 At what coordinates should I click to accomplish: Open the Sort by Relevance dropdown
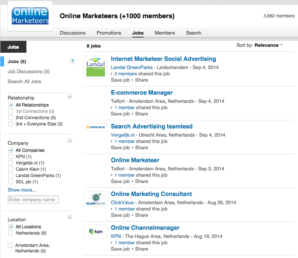point(268,45)
